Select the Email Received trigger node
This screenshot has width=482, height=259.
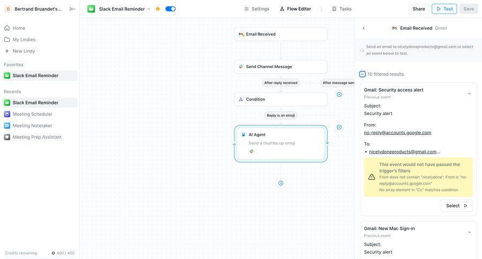click(x=281, y=34)
